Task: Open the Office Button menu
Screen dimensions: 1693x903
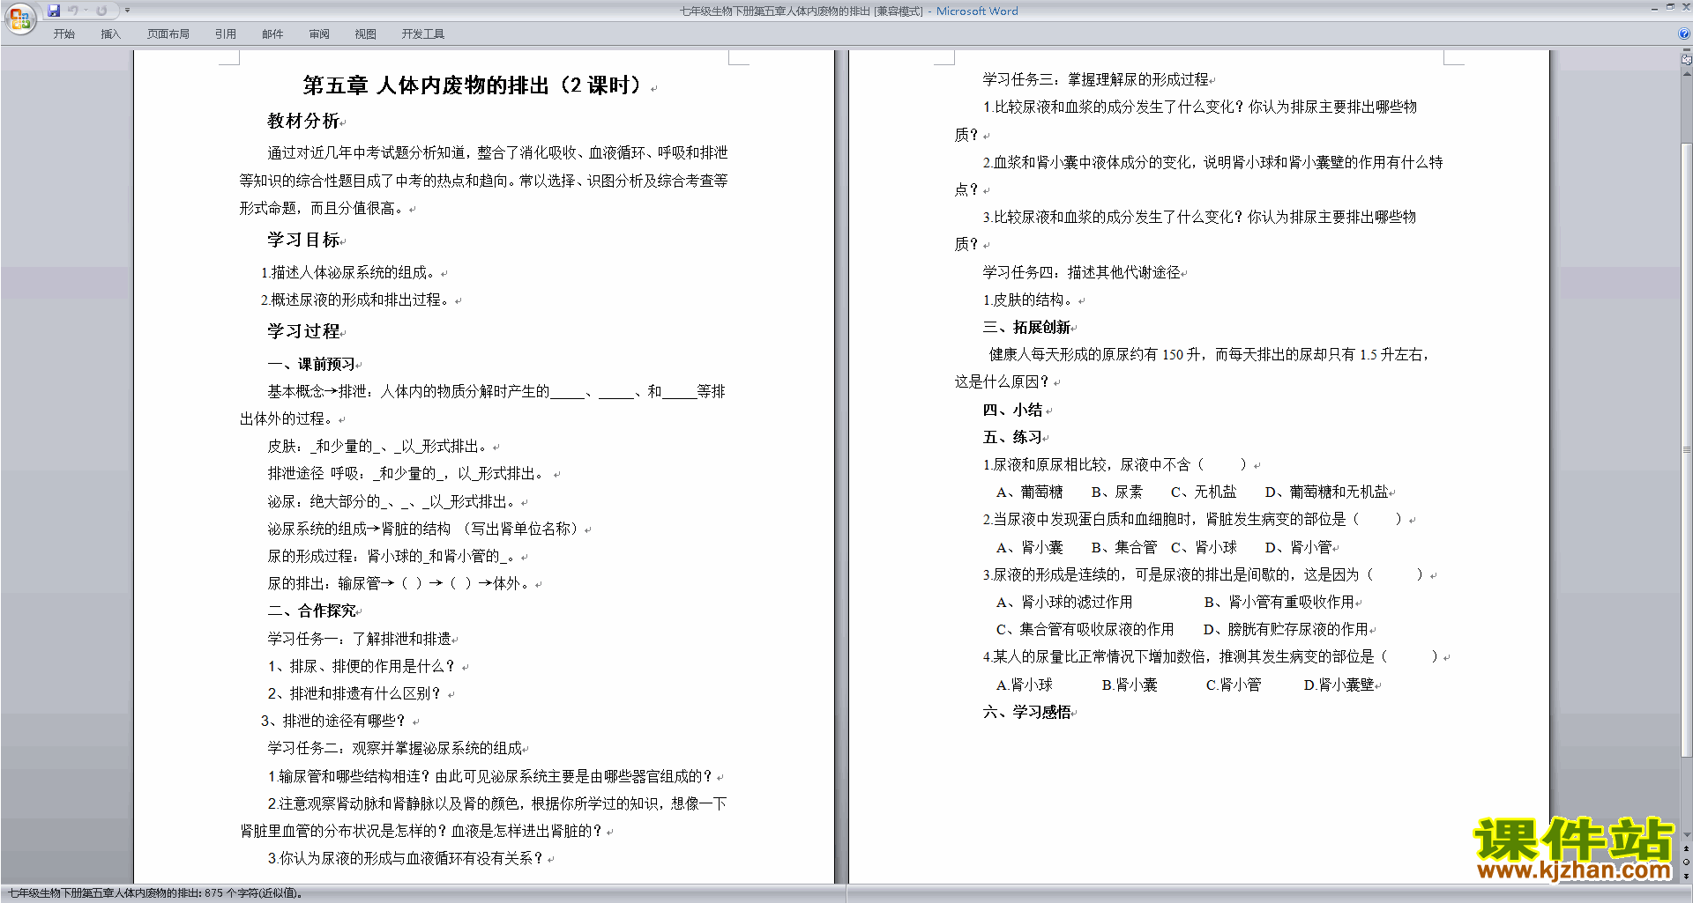Action: [x=19, y=19]
